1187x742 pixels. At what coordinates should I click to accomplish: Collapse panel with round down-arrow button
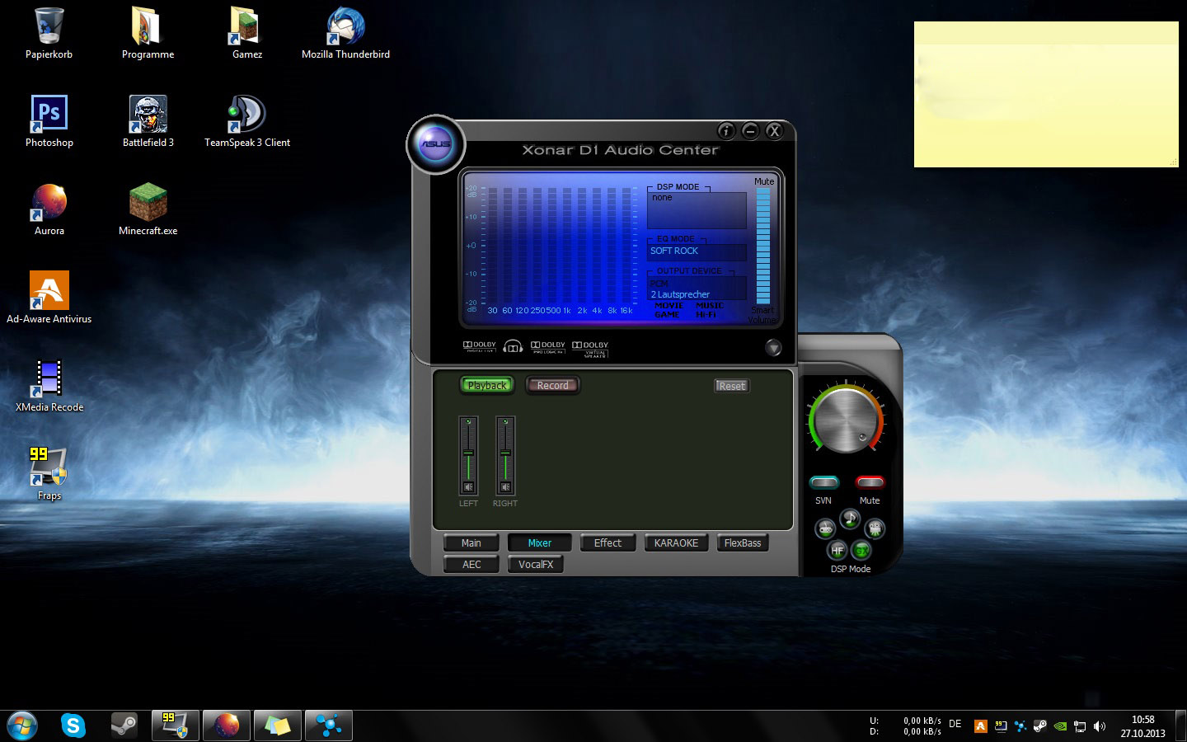click(773, 348)
